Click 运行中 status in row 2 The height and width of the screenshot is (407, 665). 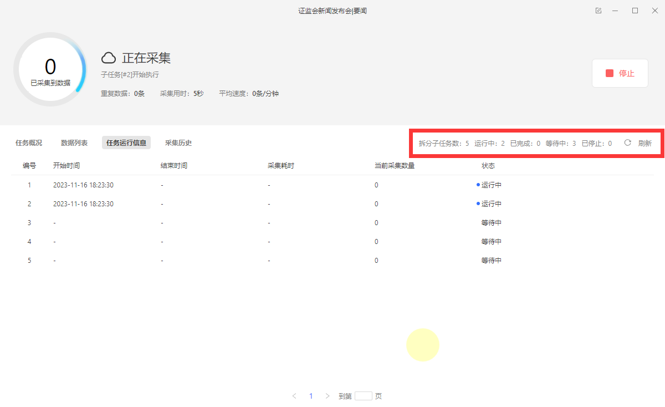[492, 204]
